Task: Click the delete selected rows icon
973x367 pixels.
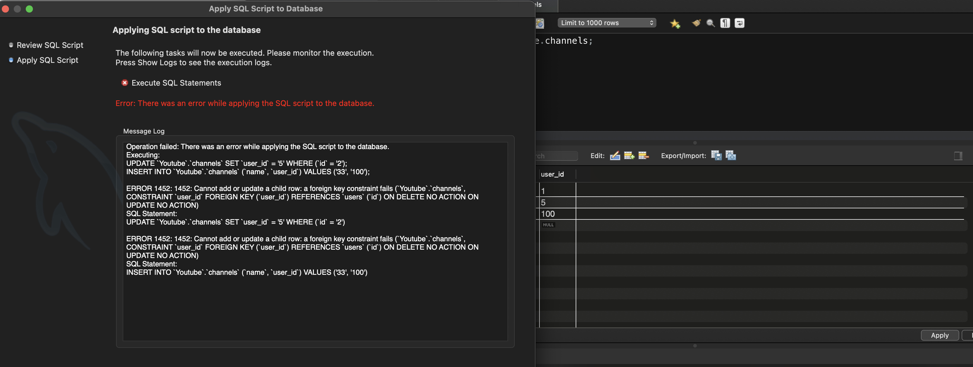Action: pos(643,156)
